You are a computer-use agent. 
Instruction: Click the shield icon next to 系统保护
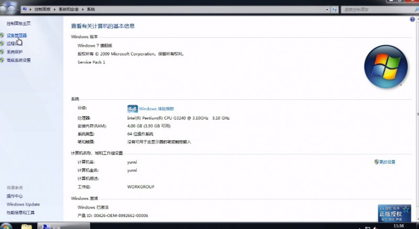[x=2, y=52]
